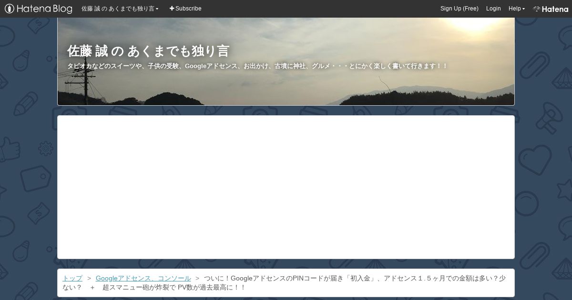Open the Googleアドセンス、コンソール breadcrumb category
This screenshot has height=300, width=572.
tap(143, 278)
